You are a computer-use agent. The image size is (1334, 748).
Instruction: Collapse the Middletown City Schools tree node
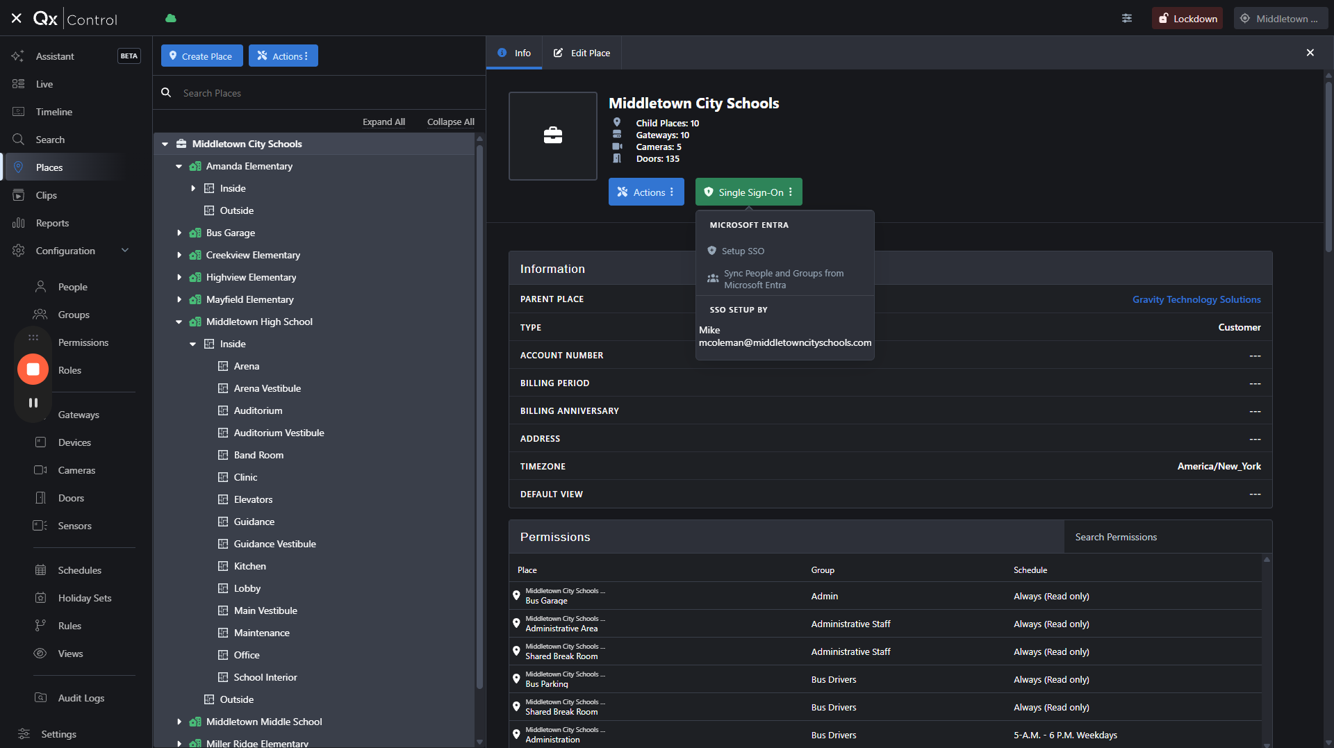tap(165, 144)
